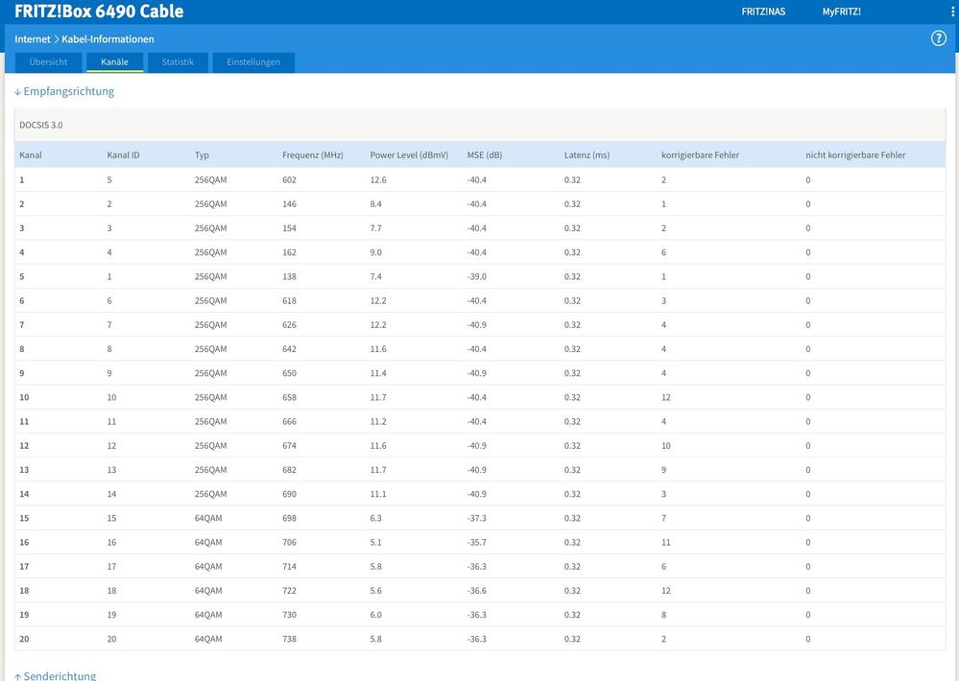Click the Power Level (dBmV) column header
This screenshot has height=681, width=959.
pyautogui.click(x=409, y=155)
